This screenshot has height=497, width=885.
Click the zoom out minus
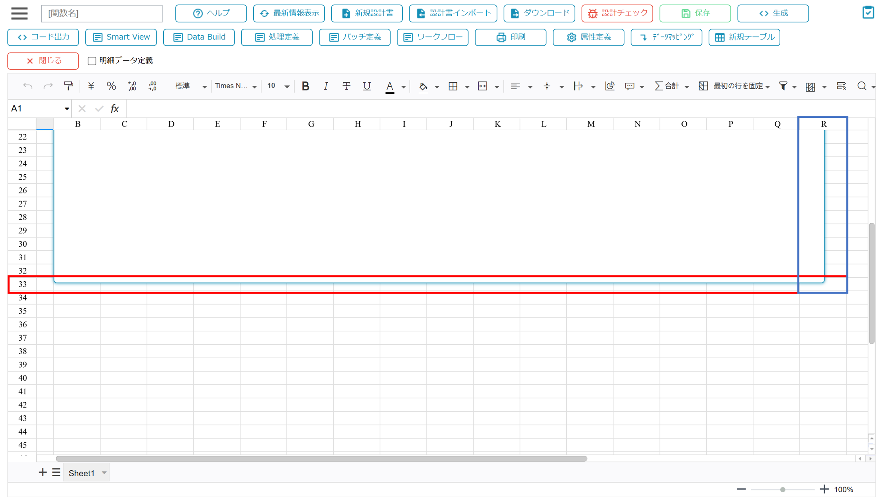click(x=741, y=489)
